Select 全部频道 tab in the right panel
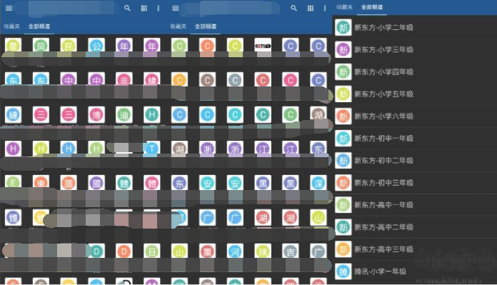Screen dimensions: 497x285 (x=372, y=7)
